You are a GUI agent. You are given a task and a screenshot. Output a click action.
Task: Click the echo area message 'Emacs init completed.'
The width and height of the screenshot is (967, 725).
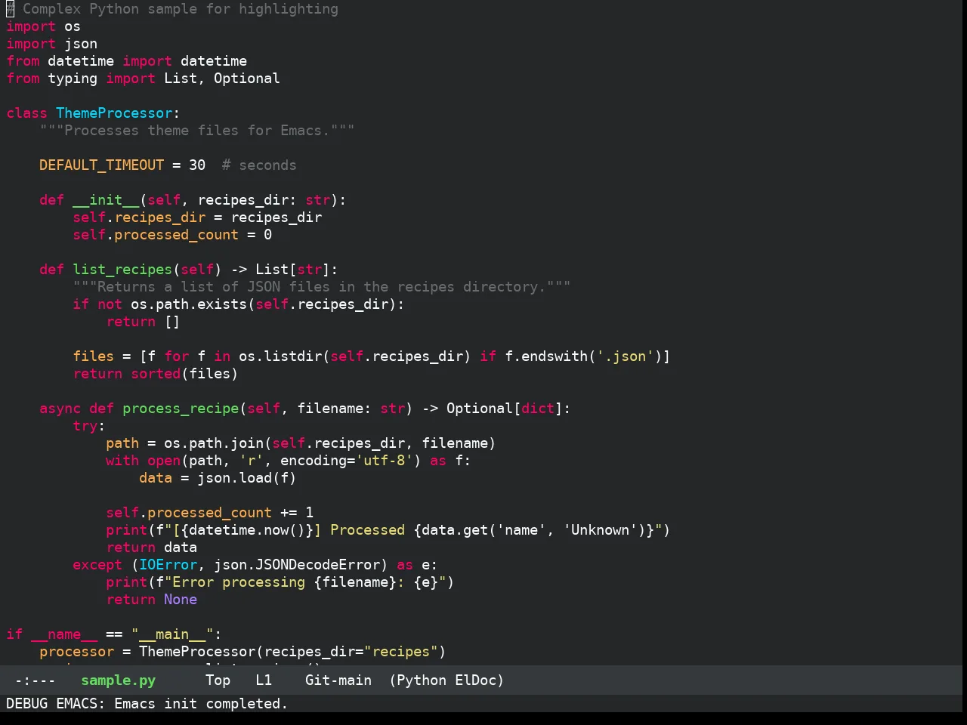pyautogui.click(x=201, y=704)
